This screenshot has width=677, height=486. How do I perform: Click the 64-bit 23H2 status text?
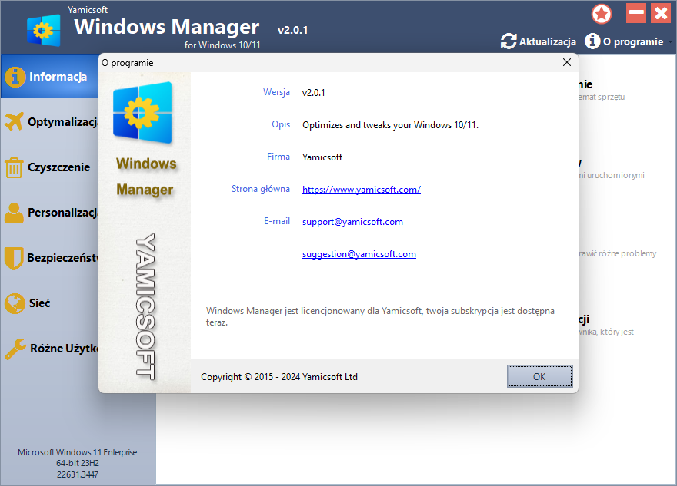tap(77, 463)
